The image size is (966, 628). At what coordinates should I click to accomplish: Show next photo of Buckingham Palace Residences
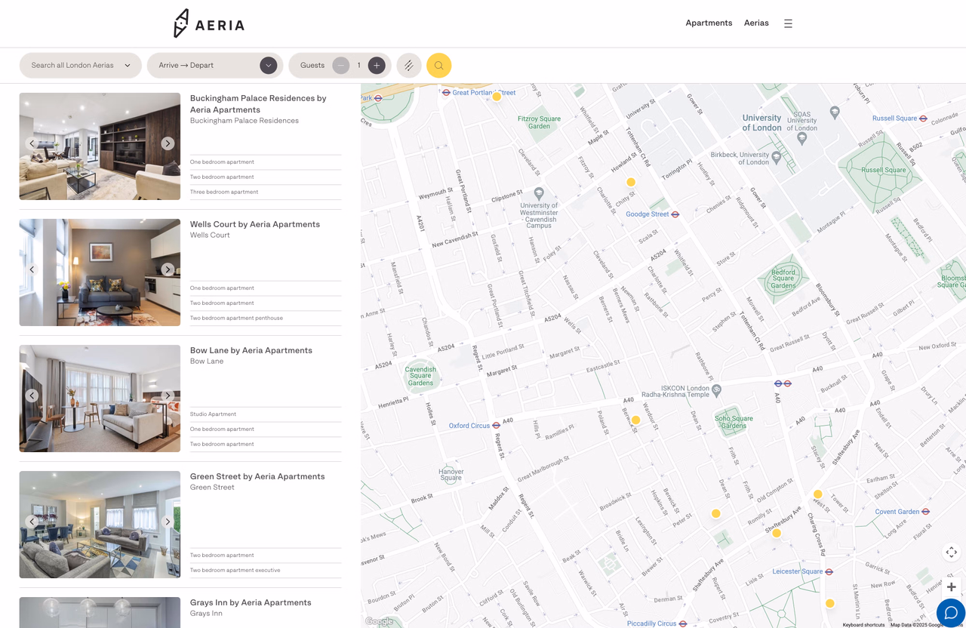coord(168,143)
